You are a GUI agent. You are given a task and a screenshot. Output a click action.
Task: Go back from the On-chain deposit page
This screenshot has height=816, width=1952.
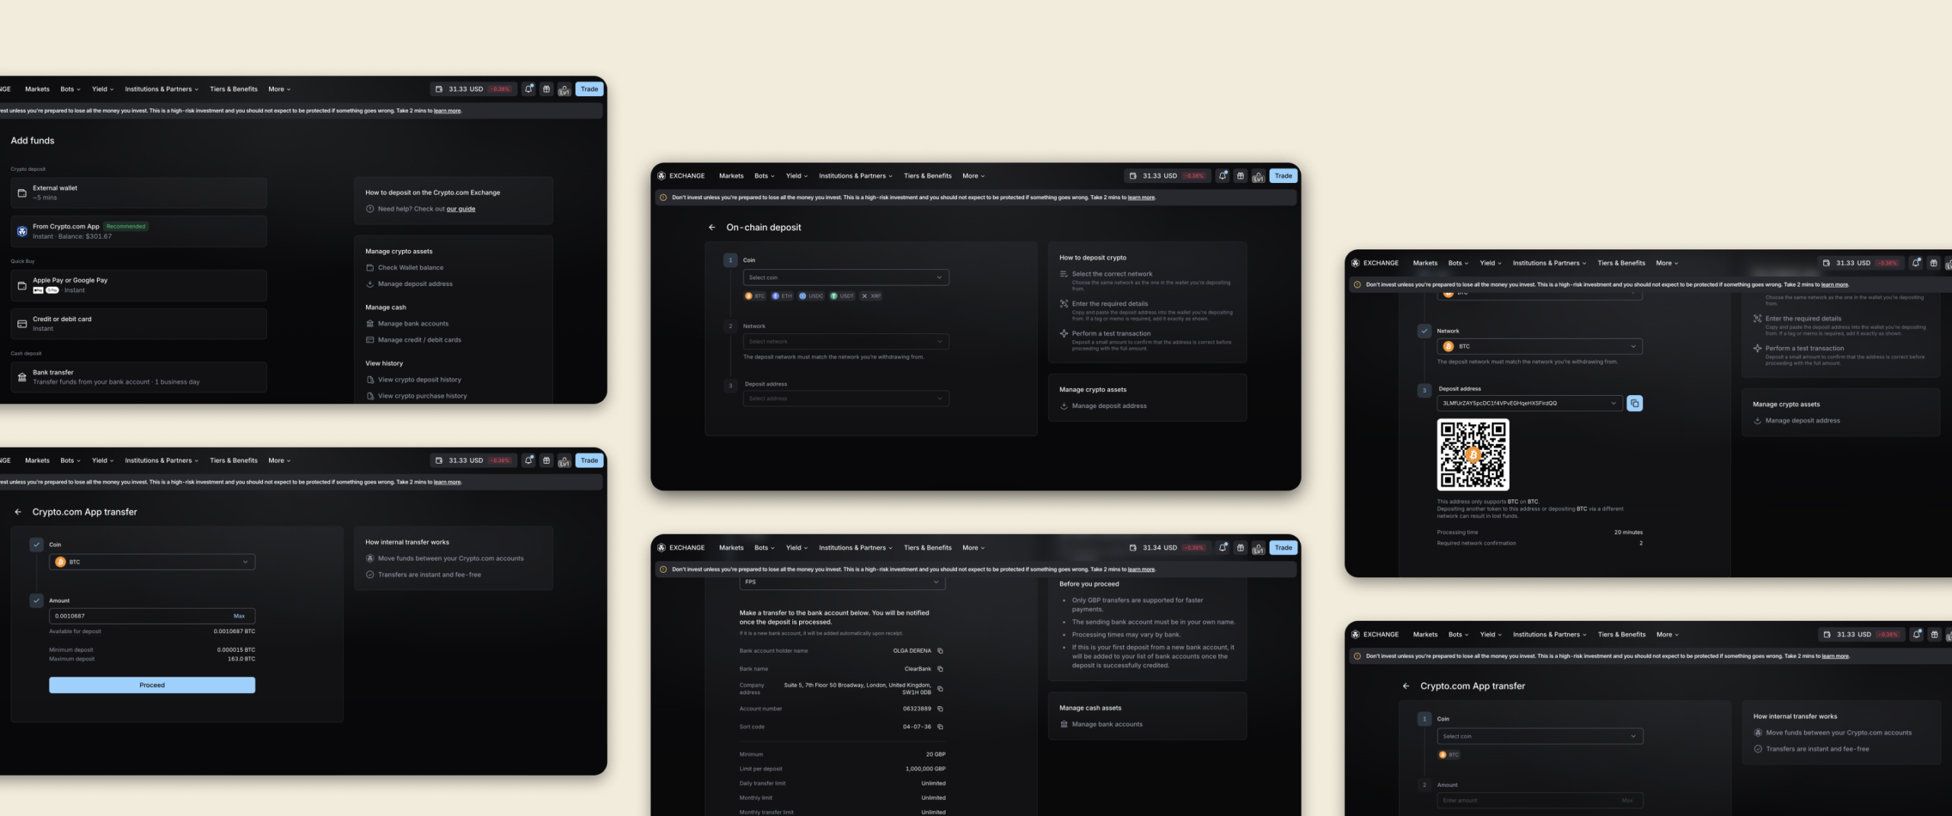[x=711, y=227]
